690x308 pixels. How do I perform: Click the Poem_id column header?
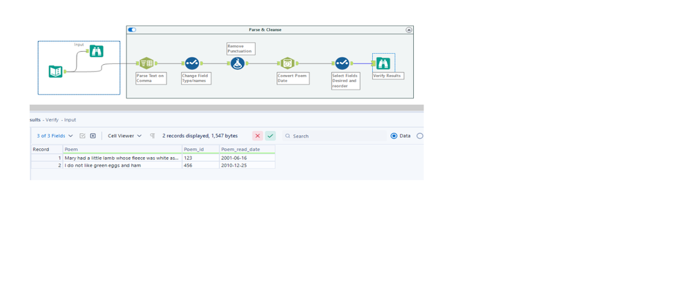[x=201, y=150]
